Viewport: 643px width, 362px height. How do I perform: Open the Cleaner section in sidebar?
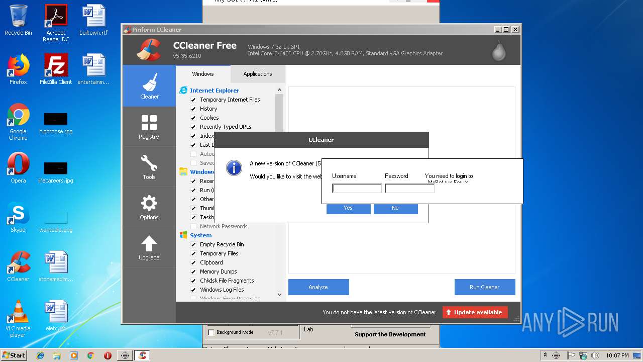point(149,86)
